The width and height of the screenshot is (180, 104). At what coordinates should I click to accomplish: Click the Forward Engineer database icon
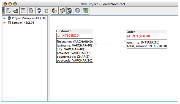click(54, 11)
